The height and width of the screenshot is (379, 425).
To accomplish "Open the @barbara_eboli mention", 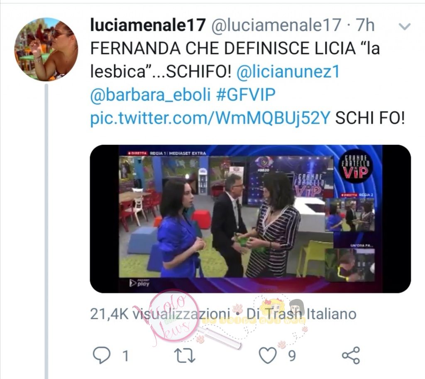I will coord(150,95).
